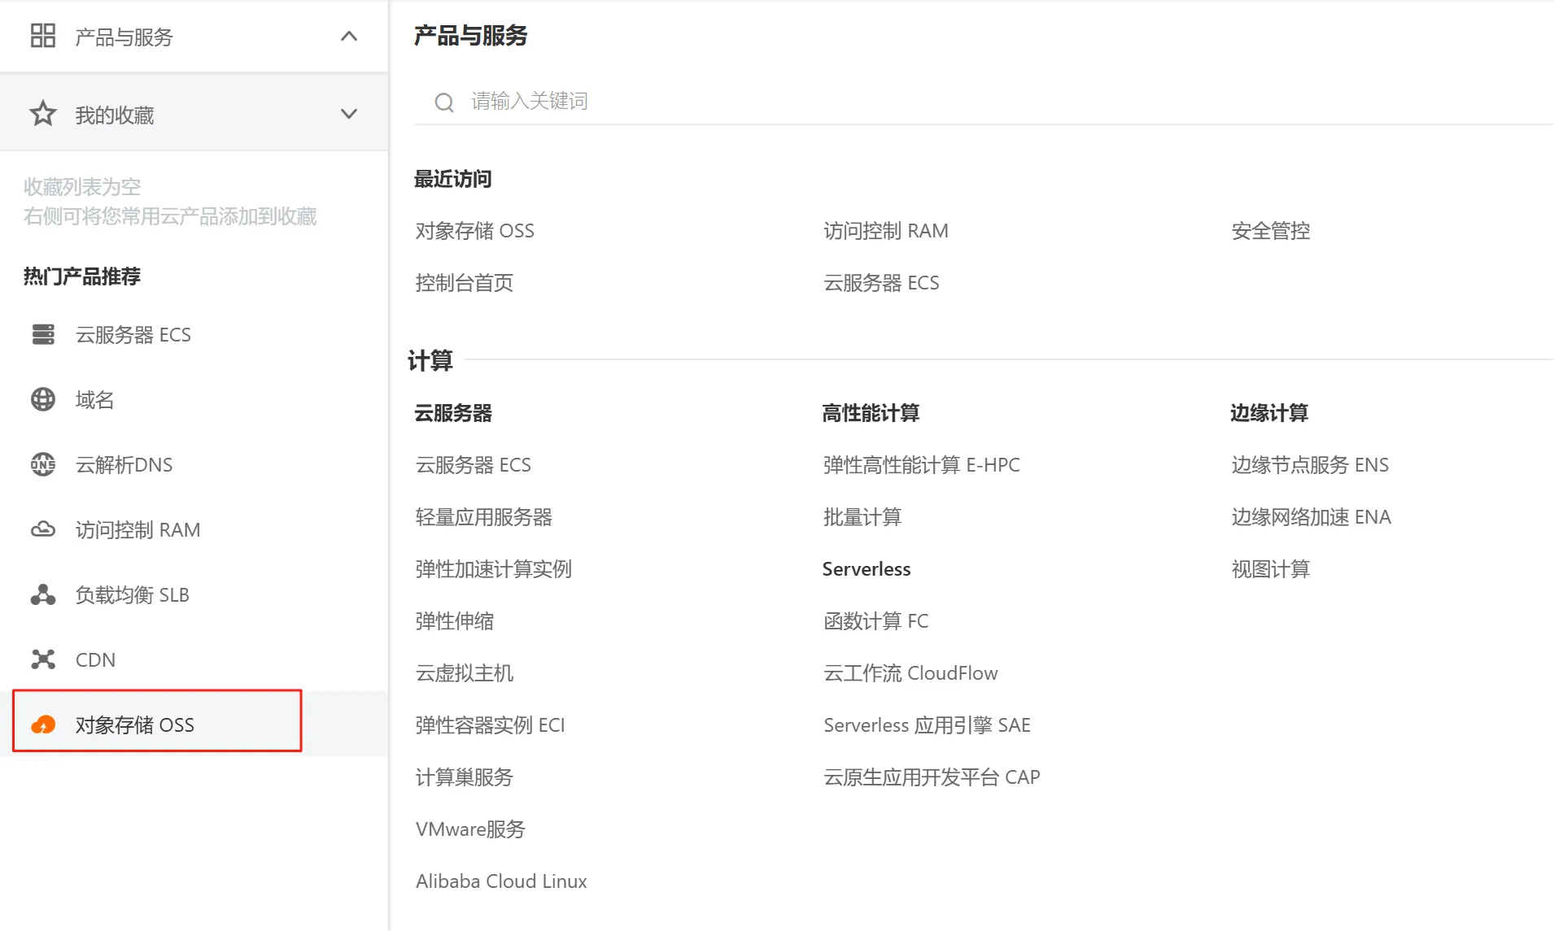Click the 计算 section title
Viewport: 1554px width, 931px height.
430,360
